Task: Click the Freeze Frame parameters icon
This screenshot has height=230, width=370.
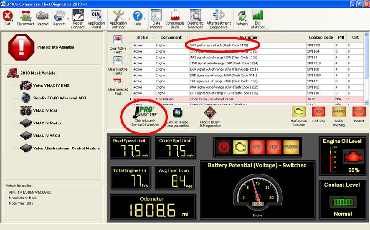Action: click(177, 113)
